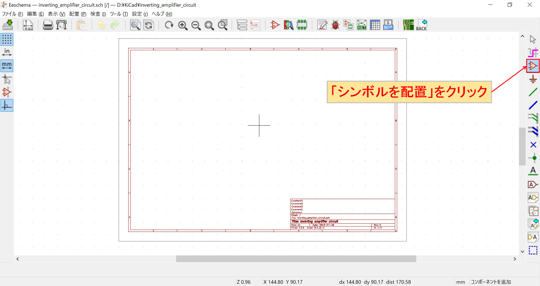Open the netlist generation tool
The height and width of the screenshot is (286, 540).
(361, 25)
